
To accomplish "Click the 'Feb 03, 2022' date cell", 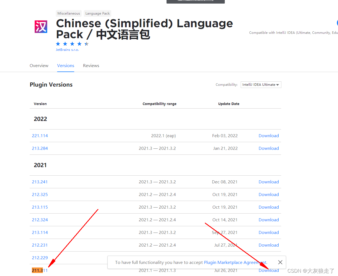I will point(225,136).
